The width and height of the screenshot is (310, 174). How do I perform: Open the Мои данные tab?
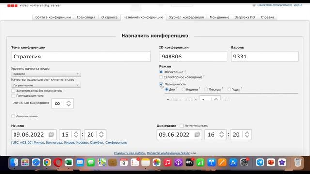[219, 17]
